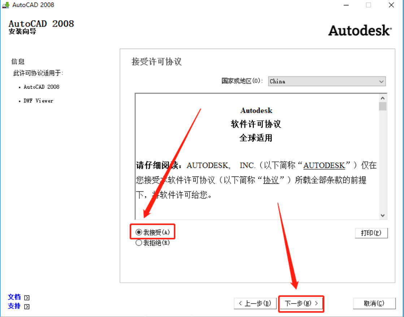The image size is (404, 317).
Task: Click the underlined 协议 link in license text
Action: (x=272, y=180)
